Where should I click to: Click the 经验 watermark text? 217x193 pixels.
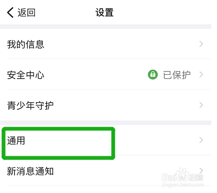click(x=196, y=177)
